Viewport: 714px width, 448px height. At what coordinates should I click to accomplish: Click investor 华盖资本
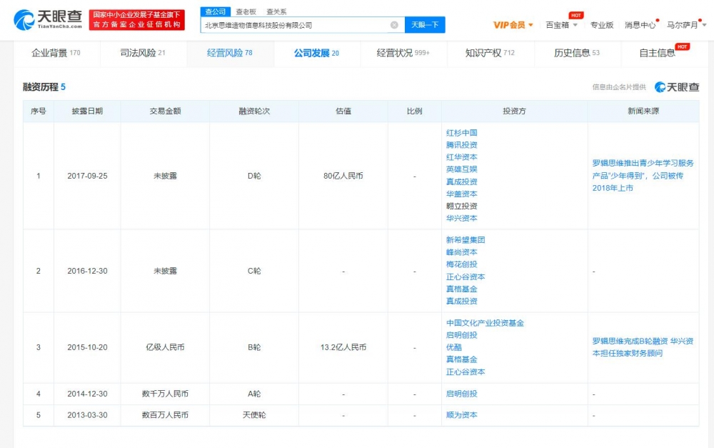(462, 194)
